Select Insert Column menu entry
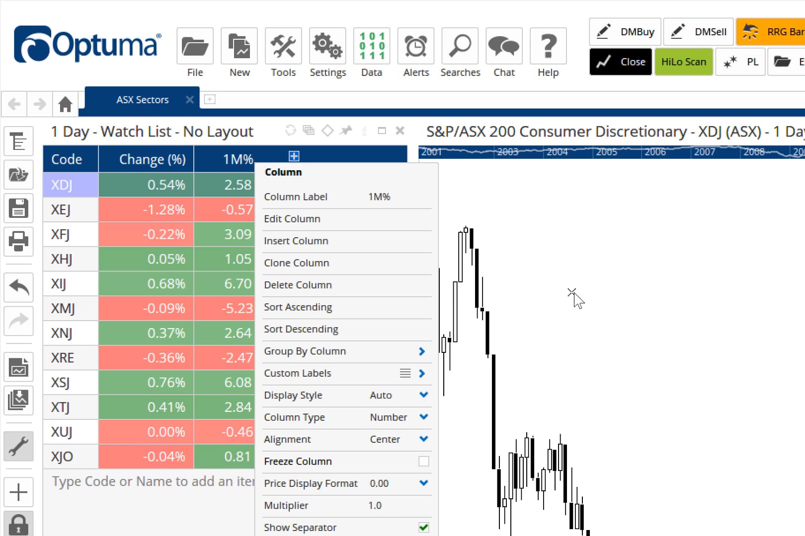Viewport: 805px width, 536px height. point(347,241)
